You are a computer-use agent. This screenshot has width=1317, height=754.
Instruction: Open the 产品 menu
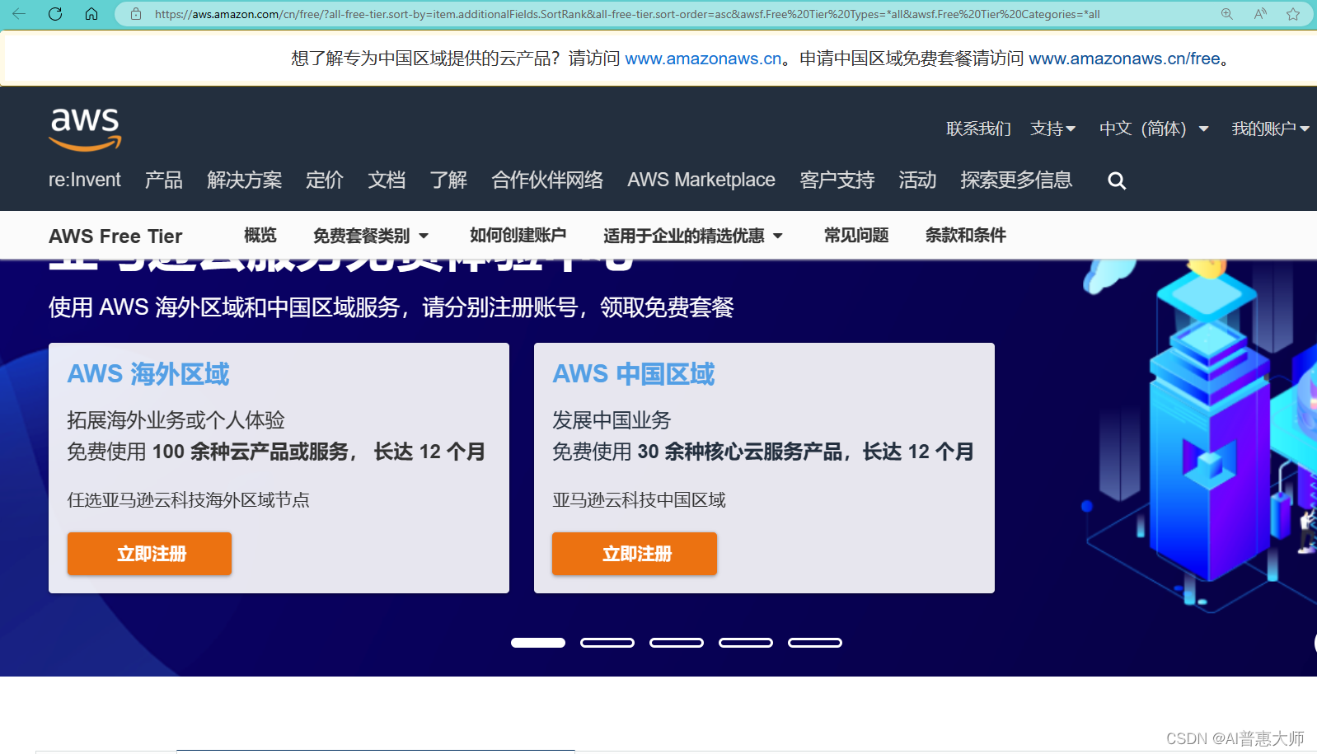tap(164, 180)
